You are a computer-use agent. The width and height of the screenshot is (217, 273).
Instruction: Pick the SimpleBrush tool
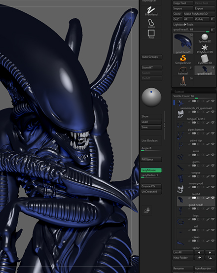click(x=183, y=59)
